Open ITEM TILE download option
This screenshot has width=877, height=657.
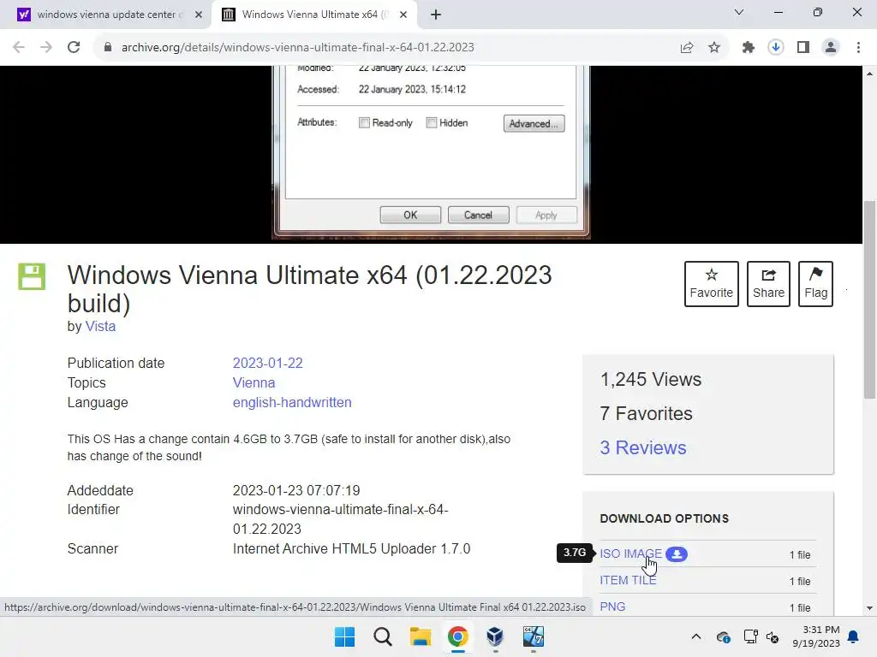(x=628, y=581)
